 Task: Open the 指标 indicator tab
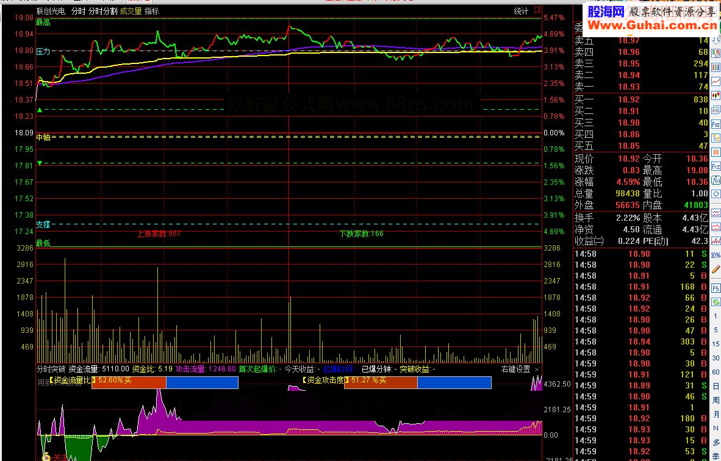tap(152, 11)
